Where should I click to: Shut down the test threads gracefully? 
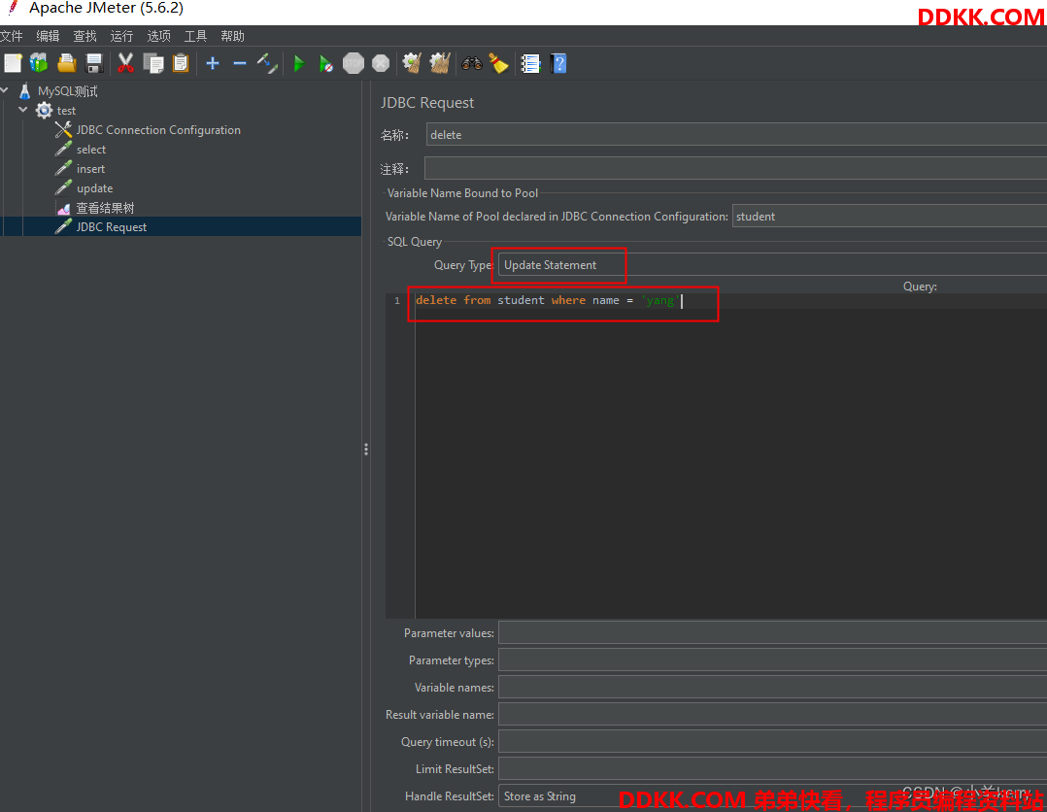coord(381,63)
